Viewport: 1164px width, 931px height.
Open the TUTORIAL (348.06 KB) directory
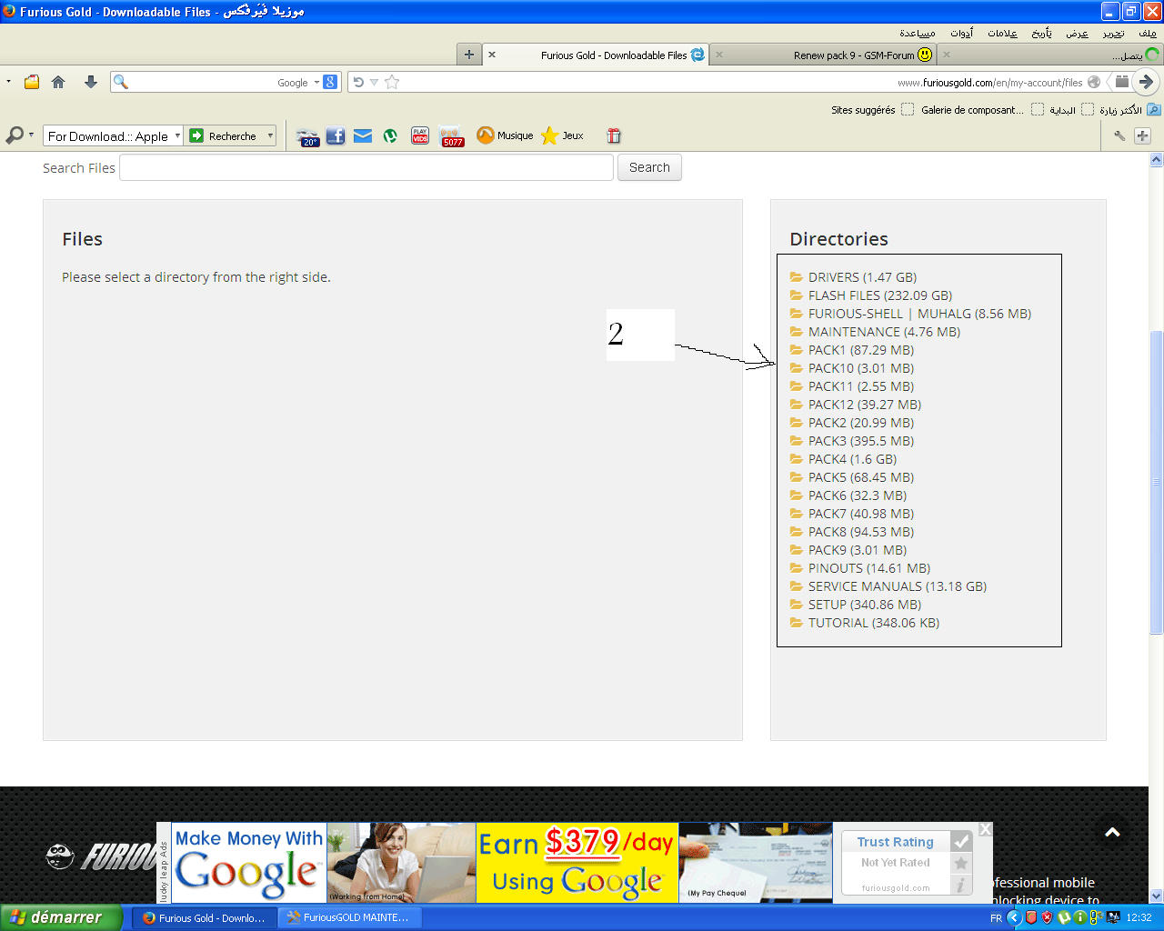coord(865,623)
